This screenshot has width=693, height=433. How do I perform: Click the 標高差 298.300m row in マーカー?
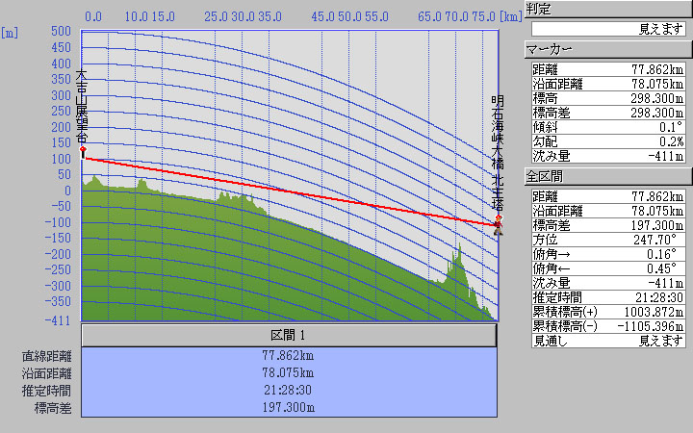608,113
